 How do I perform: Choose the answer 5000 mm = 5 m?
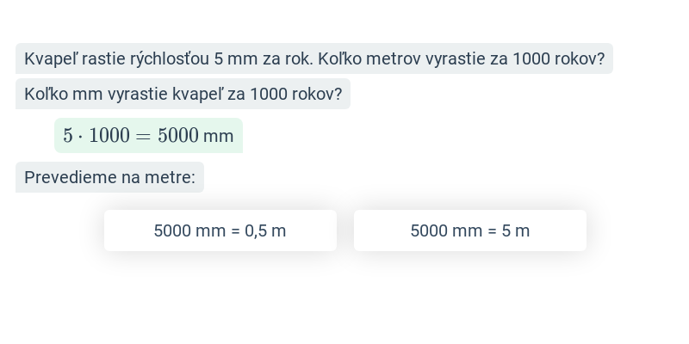[x=469, y=230]
